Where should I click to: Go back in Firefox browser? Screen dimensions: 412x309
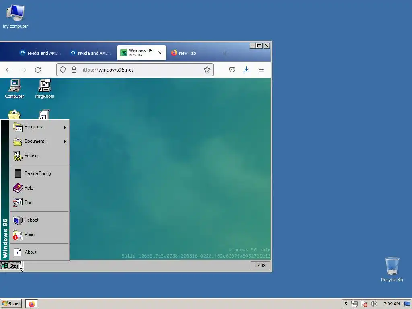coord(9,70)
